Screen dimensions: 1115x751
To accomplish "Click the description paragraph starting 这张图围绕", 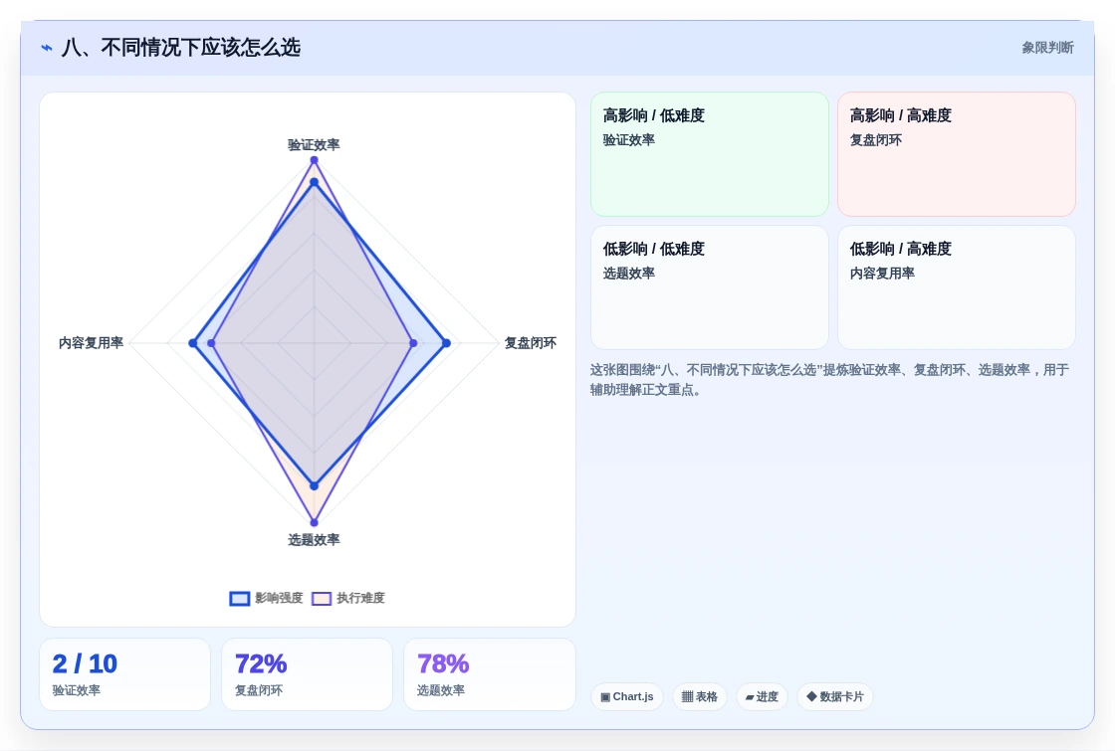I will [x=829, y=379].
